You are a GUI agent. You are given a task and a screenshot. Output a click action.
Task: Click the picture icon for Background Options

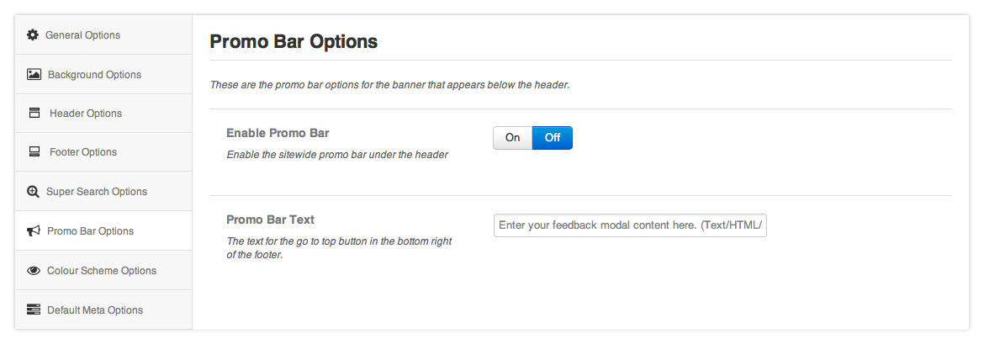pyautogui.click(x=34, y=74)
